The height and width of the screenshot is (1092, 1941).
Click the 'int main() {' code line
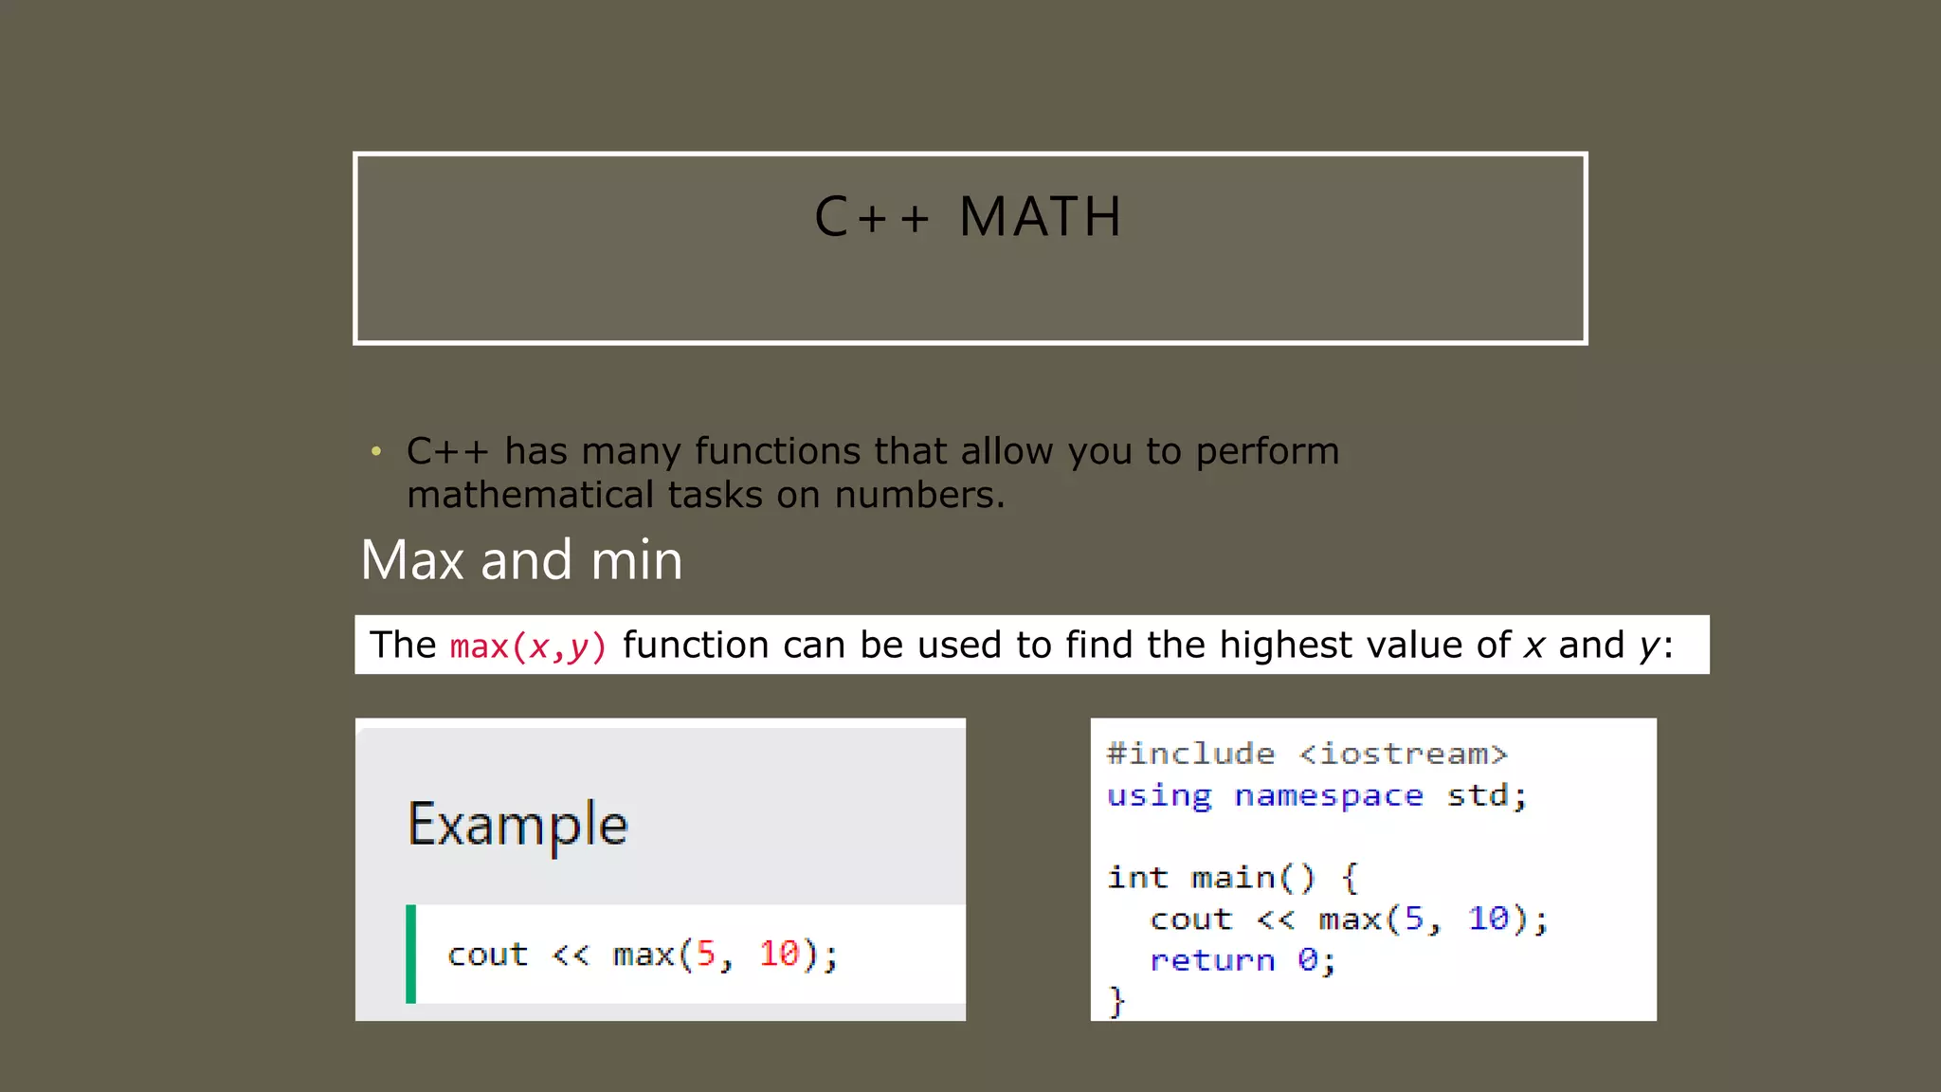point(1233,877)
